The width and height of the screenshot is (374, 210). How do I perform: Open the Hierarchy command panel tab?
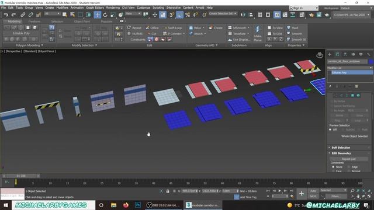coord(345,54)
